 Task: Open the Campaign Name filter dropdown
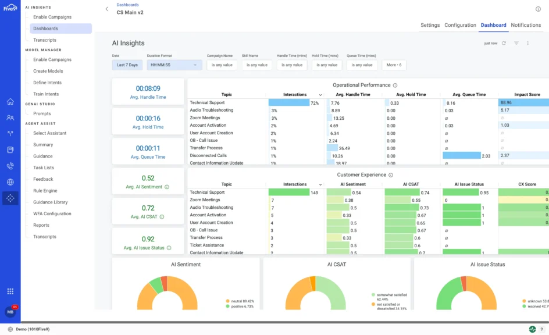coord(222,65)
